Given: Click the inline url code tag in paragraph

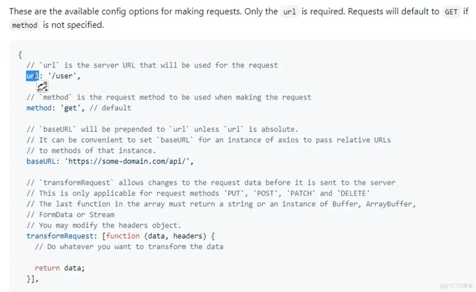Looking at the screenshot, I should pyautogui.click(x=289, y=12).
